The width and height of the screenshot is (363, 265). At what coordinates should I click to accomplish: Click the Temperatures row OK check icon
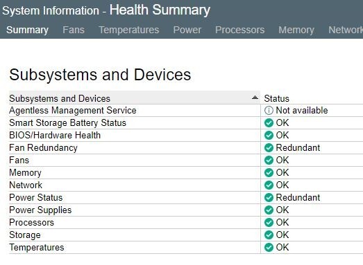269,248
